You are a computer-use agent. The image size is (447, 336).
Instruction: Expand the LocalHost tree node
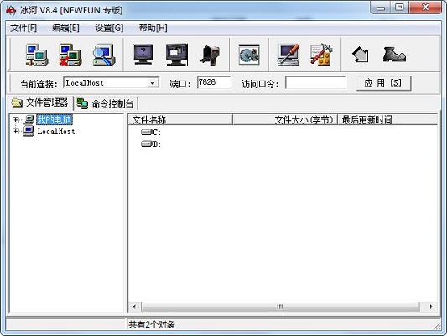click(16, 131)
